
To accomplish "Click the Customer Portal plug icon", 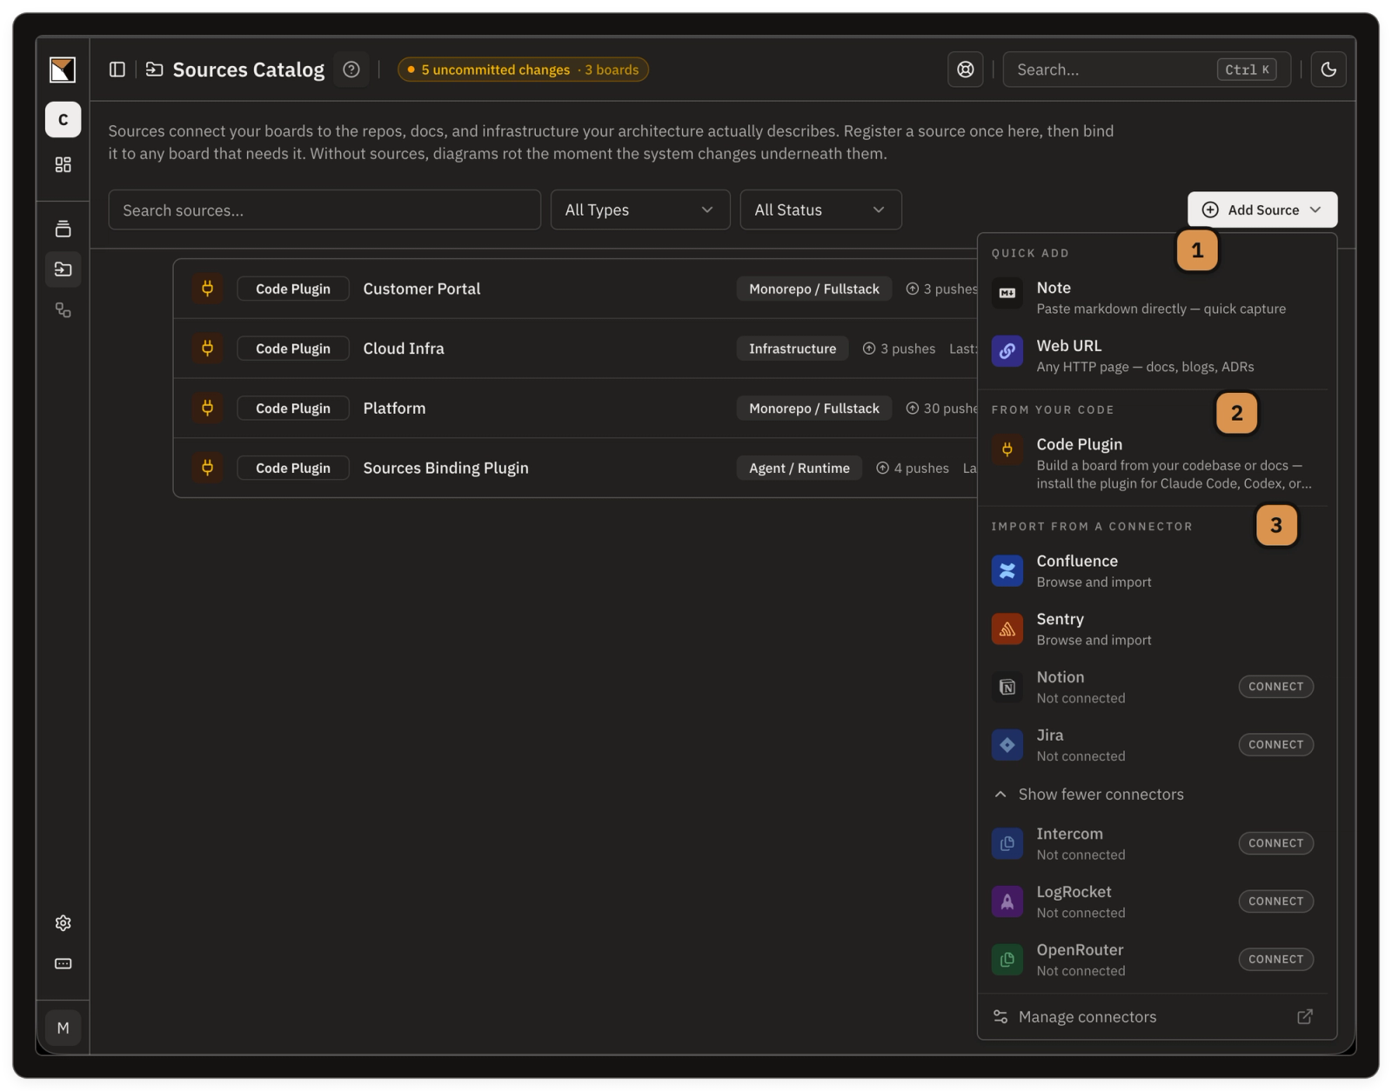I will click(207, 289).
